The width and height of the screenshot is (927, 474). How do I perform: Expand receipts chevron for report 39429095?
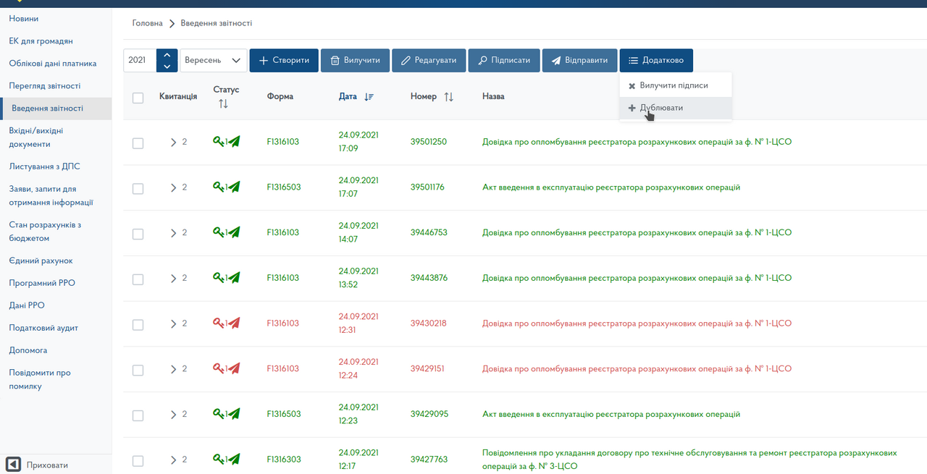[x=173, y=415]
